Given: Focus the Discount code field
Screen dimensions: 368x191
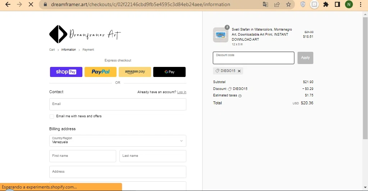Looking at the screenshot, I should [254, 58].
